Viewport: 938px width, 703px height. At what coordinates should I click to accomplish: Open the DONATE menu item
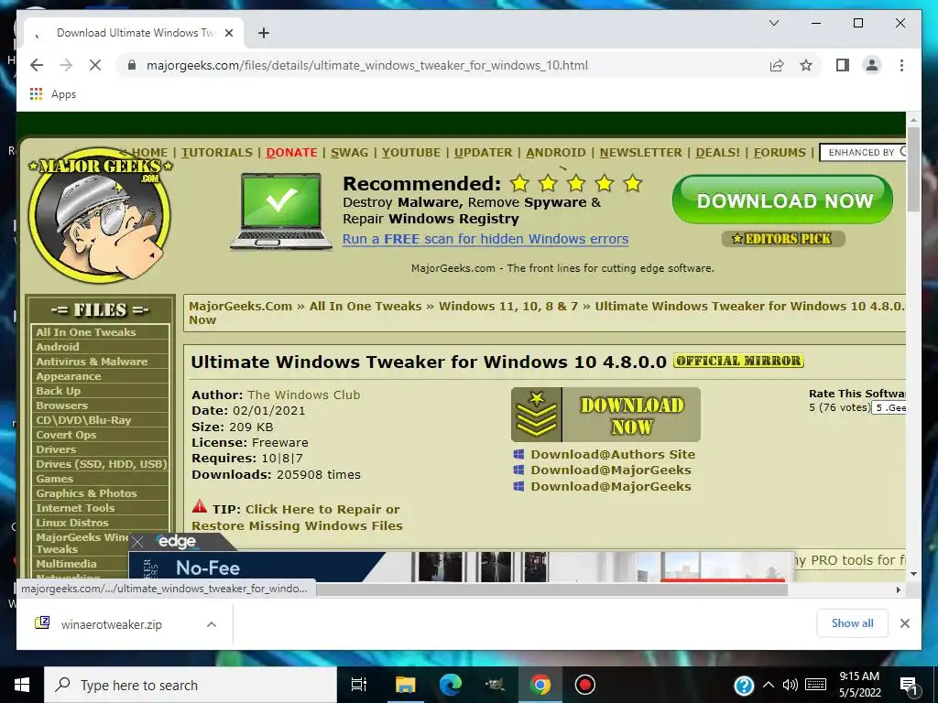click(x=291, y=153)
